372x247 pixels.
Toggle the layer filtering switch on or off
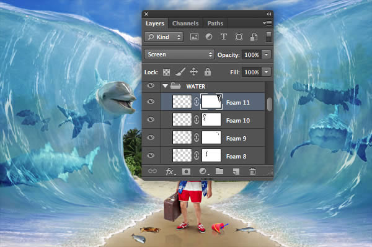pos(268,37)
